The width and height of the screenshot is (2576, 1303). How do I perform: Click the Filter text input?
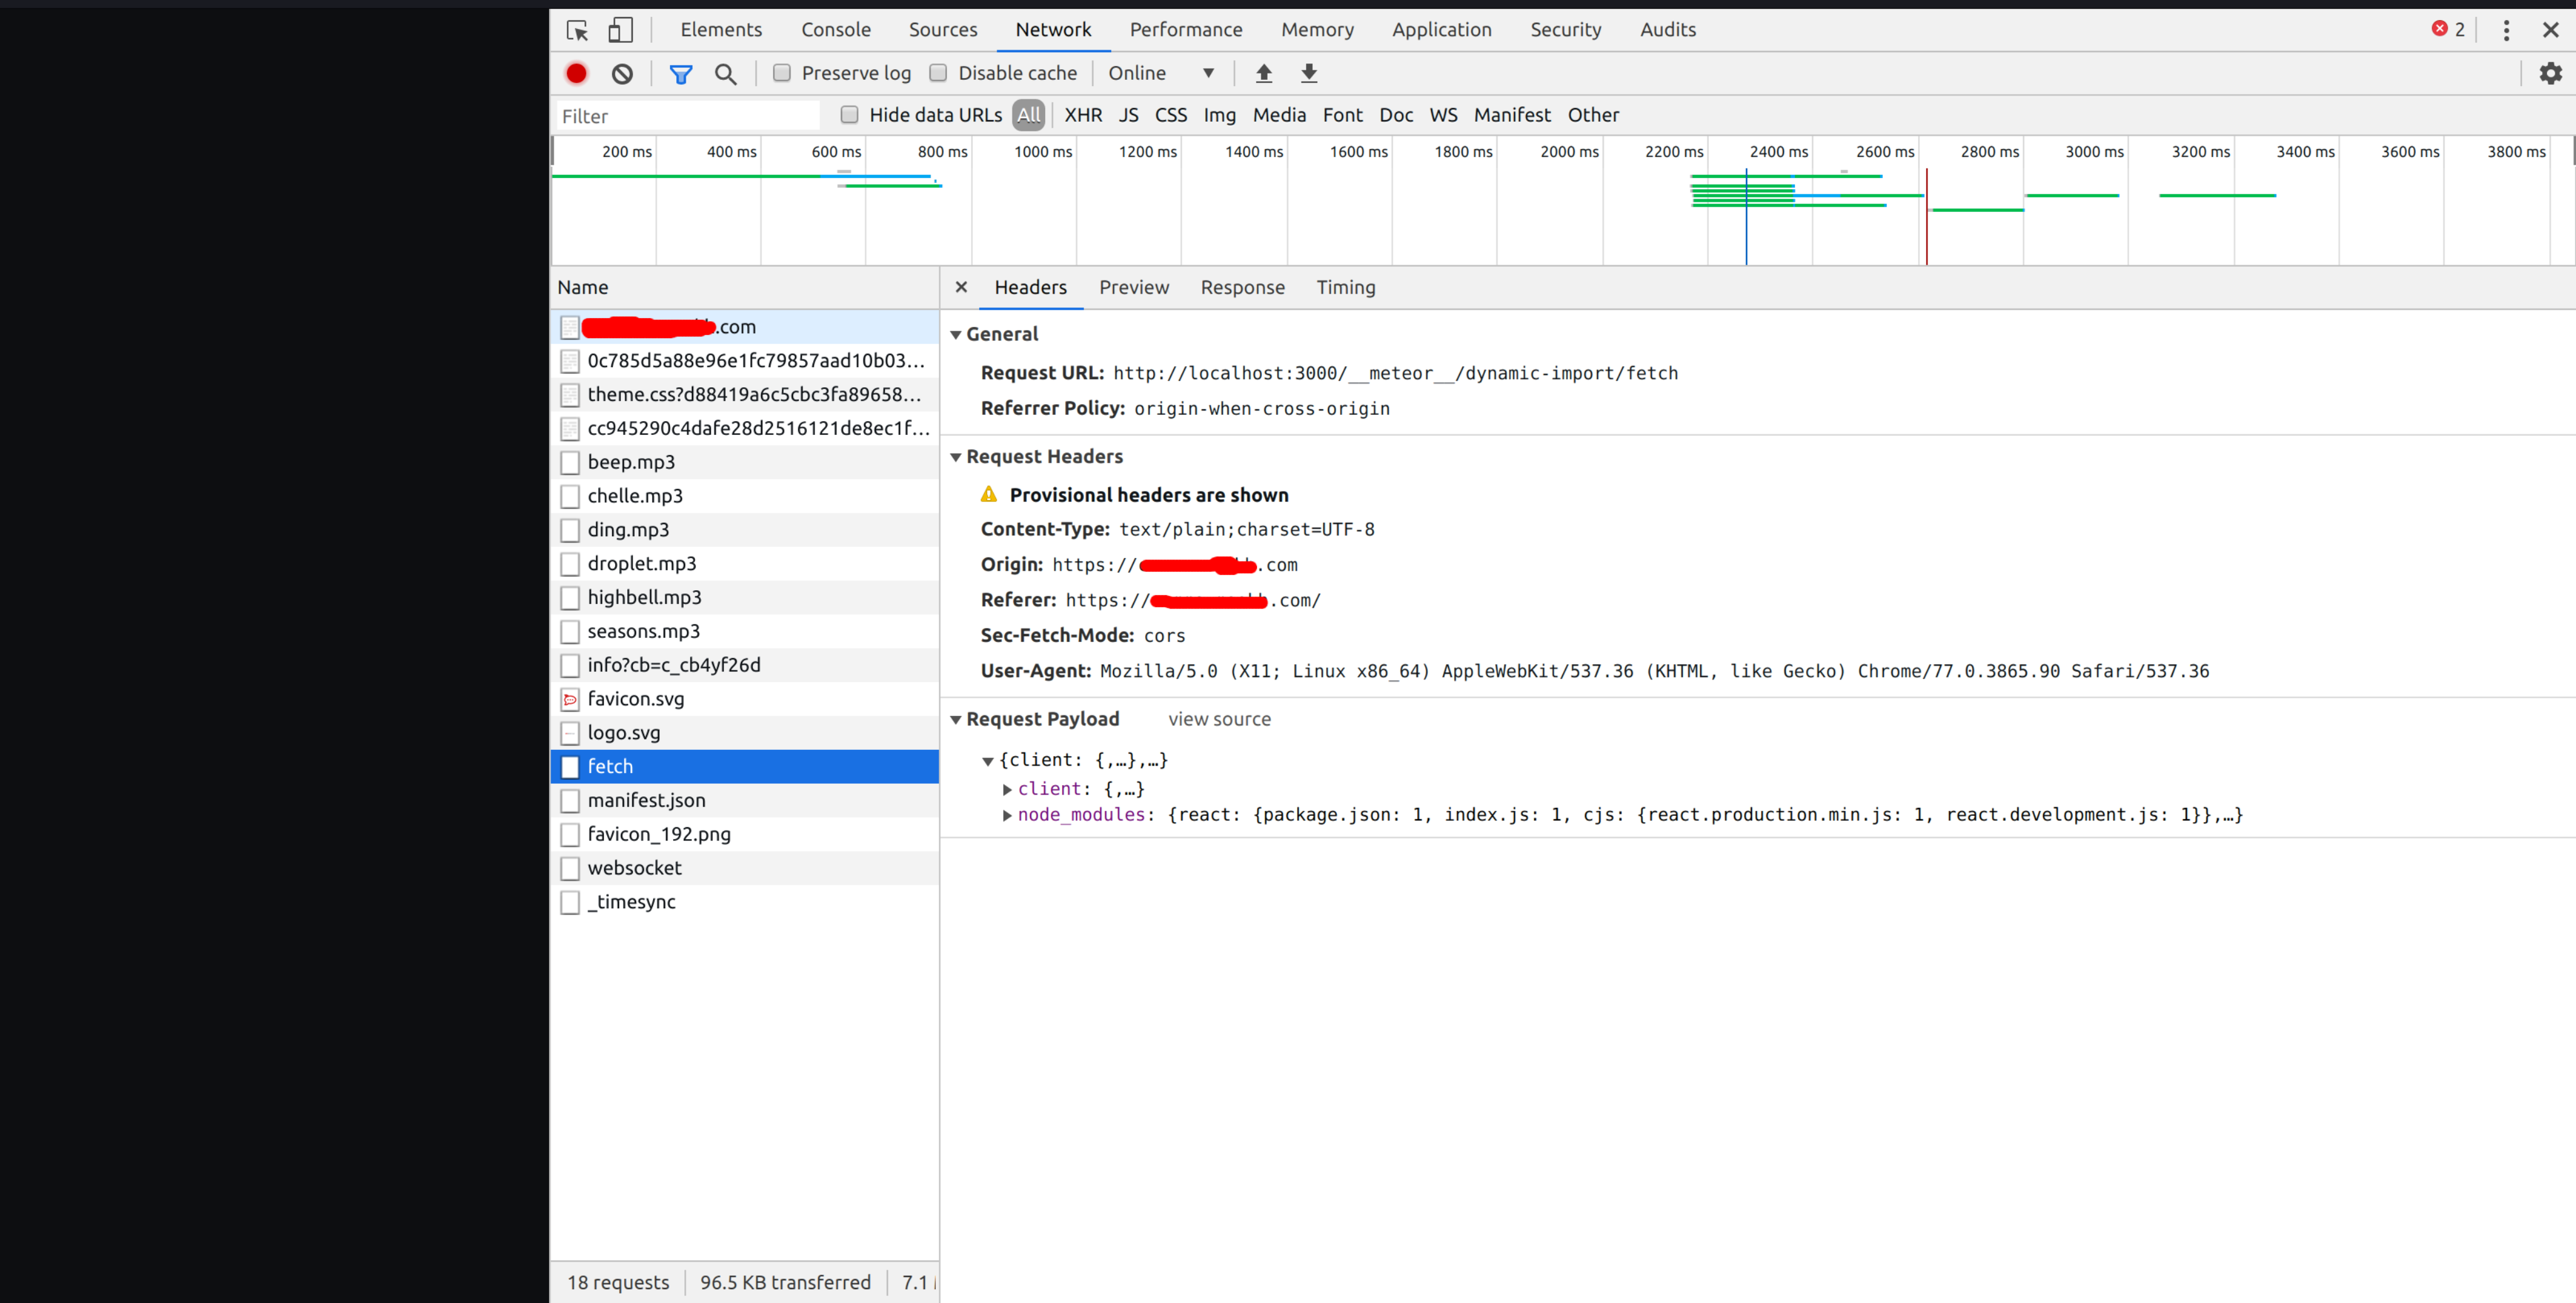click(x=687, y=116)
